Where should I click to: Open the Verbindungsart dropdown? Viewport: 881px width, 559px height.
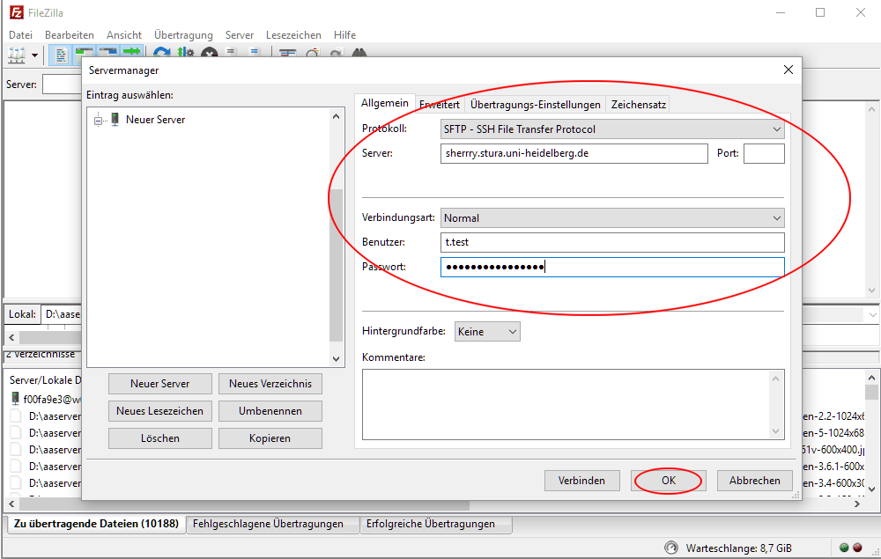pos(612,217)
